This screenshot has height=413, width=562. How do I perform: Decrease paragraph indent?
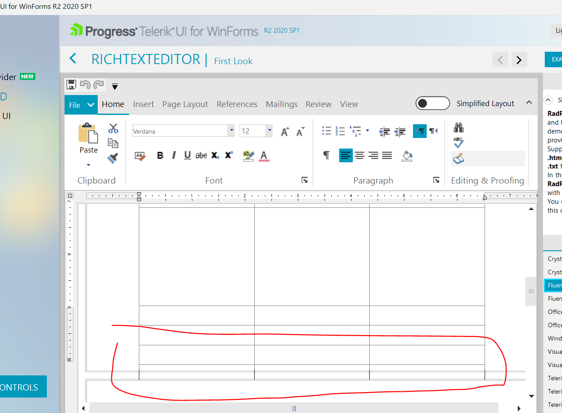pyautogui.click(x=384, y=131)
